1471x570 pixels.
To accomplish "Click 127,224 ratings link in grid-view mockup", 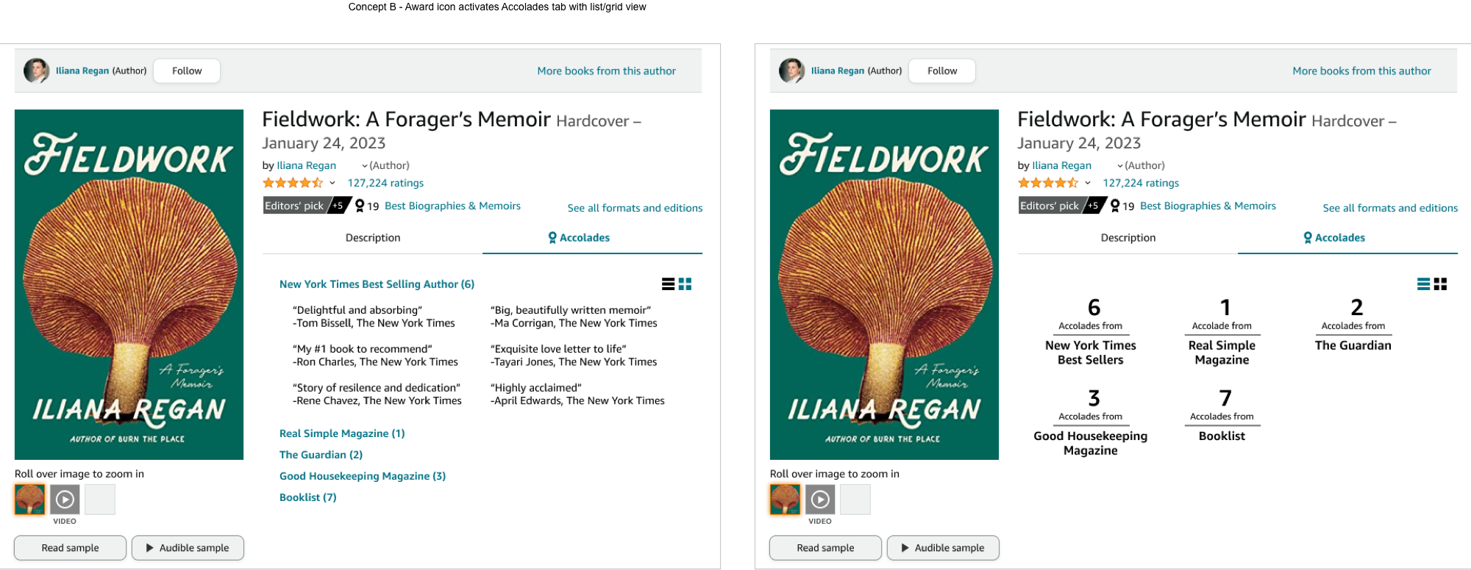I will [1141, 183].
